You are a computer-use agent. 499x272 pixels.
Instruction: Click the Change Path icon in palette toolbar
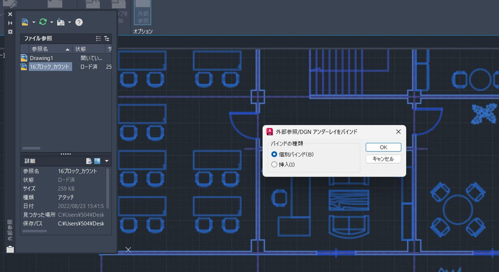(x=61, y=22)
